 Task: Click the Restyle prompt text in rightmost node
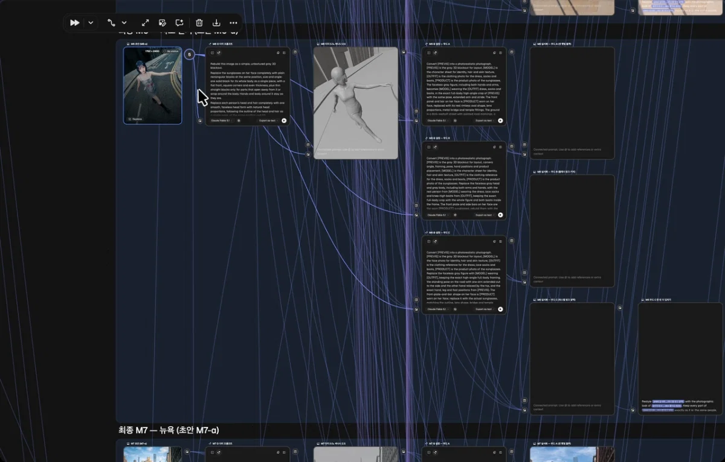point(680,405)
